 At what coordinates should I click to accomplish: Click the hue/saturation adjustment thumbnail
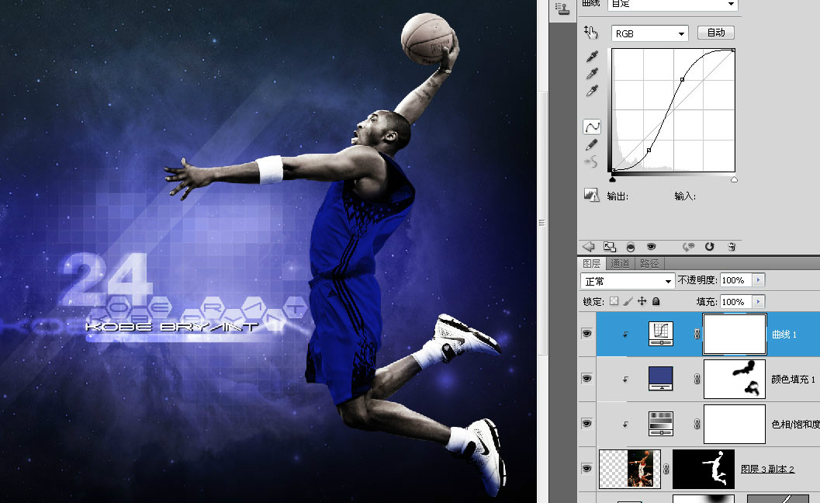(661, 424)
